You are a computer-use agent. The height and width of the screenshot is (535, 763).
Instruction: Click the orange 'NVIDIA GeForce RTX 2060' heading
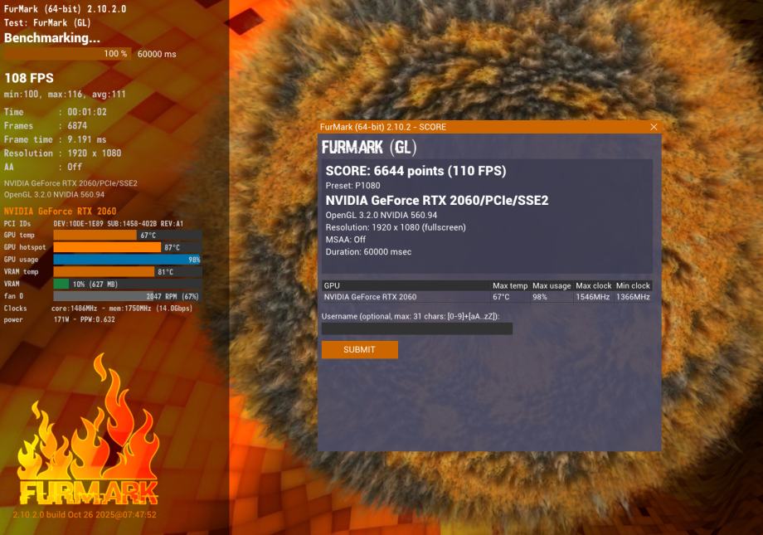[x=61, y=212]
